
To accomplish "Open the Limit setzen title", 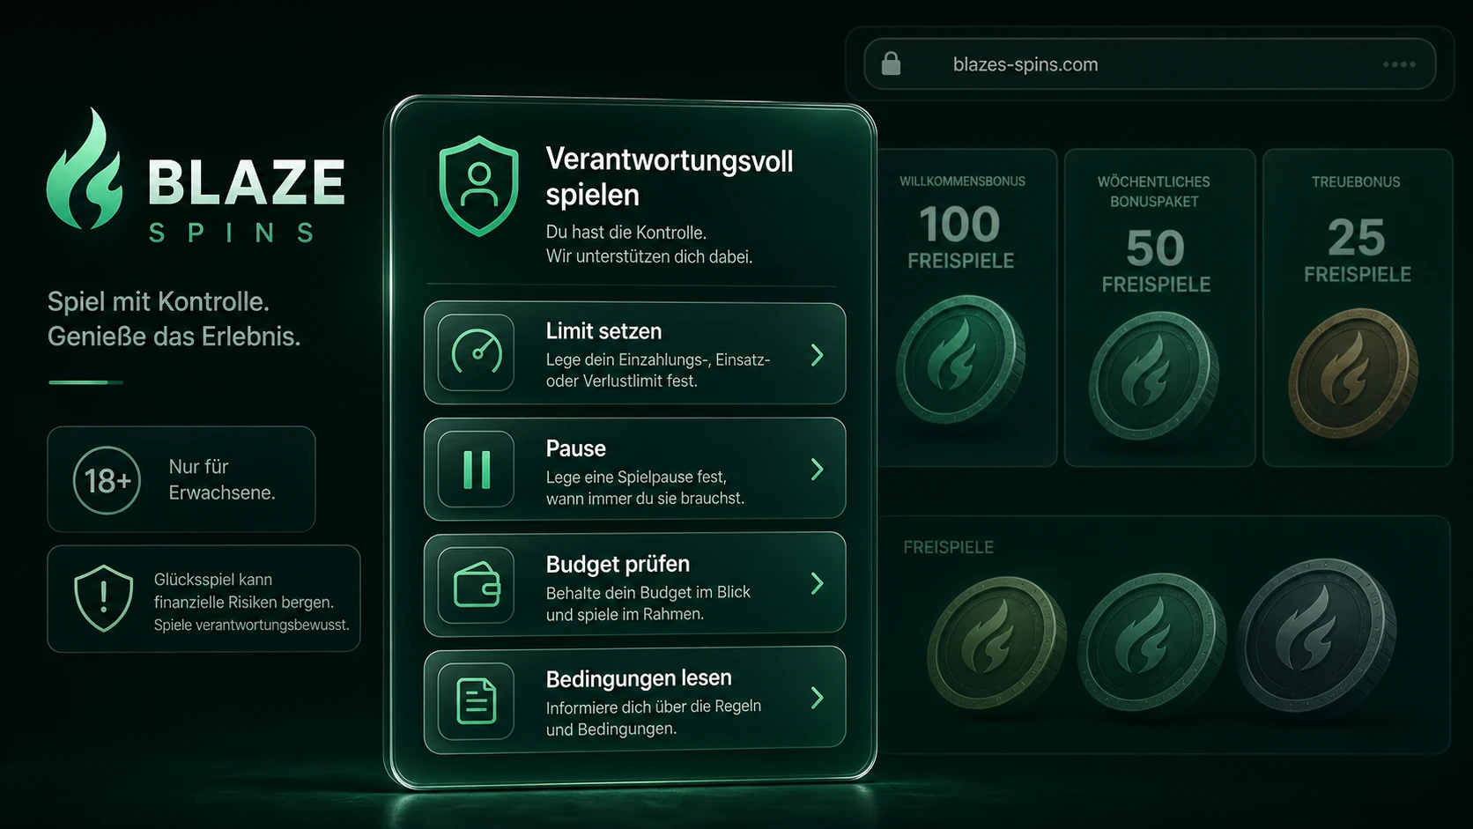I will tap(603, 331).
